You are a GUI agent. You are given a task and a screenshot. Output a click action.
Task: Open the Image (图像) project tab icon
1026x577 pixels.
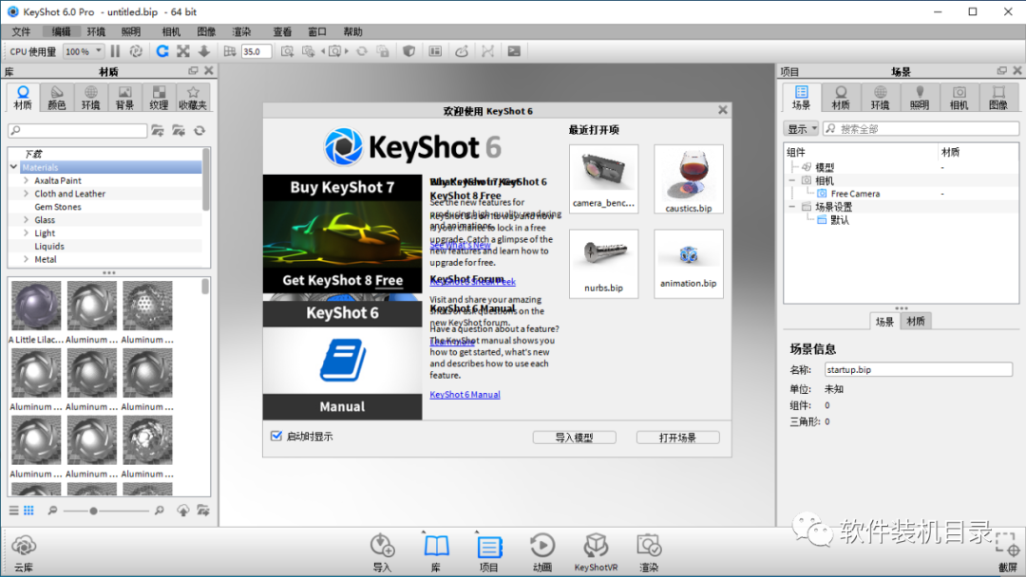point(998,98)
